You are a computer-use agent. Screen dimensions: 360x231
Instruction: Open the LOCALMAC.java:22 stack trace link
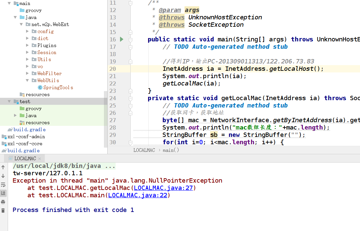(x=138, y=195)
